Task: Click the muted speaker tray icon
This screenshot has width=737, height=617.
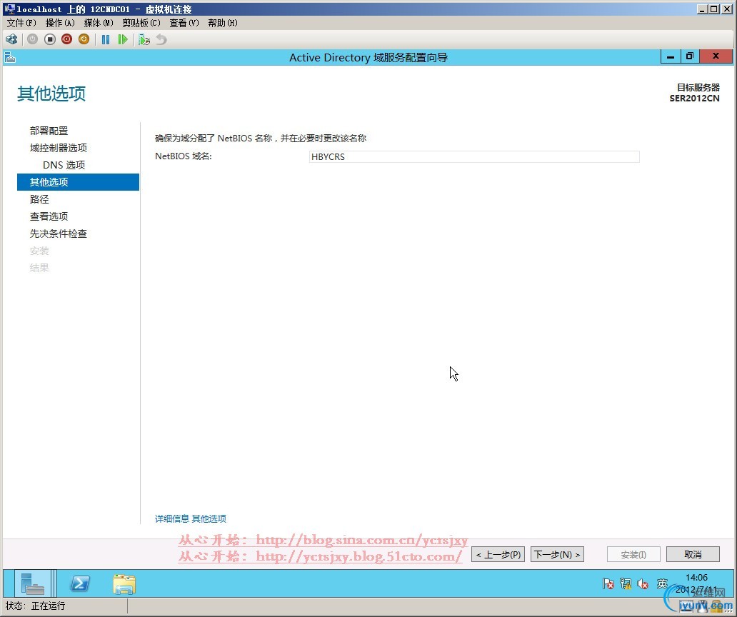Action: click(x=643, y=583)
